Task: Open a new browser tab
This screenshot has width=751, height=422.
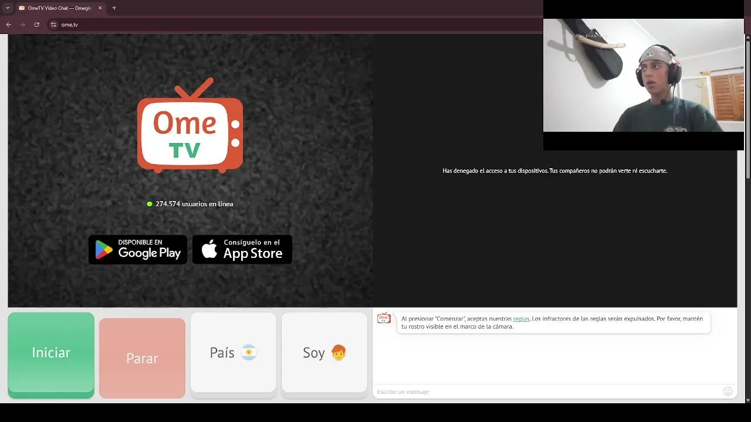Action: click(x=114, y=8)
